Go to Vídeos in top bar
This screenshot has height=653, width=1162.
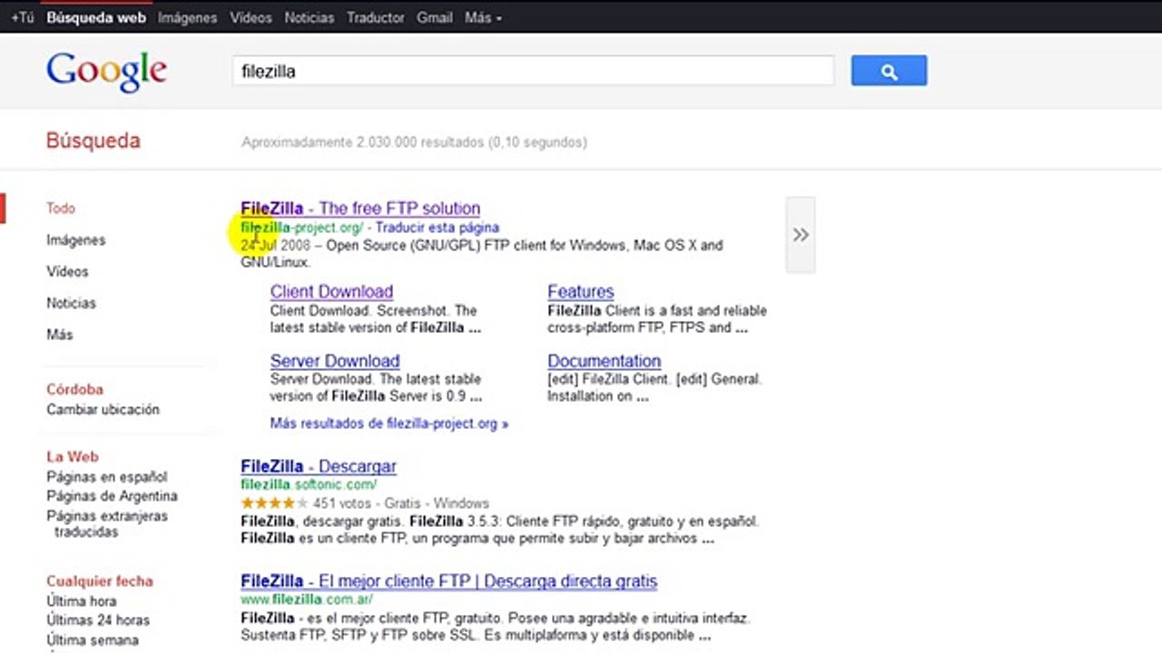[x=251, y=17]
